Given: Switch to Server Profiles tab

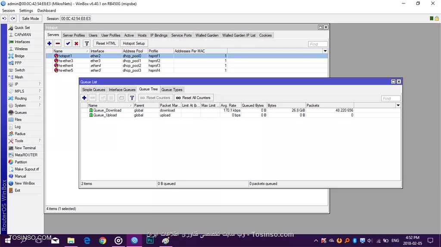Looking at the screenshot, I should pyautogui.click(x=74, y=35).
